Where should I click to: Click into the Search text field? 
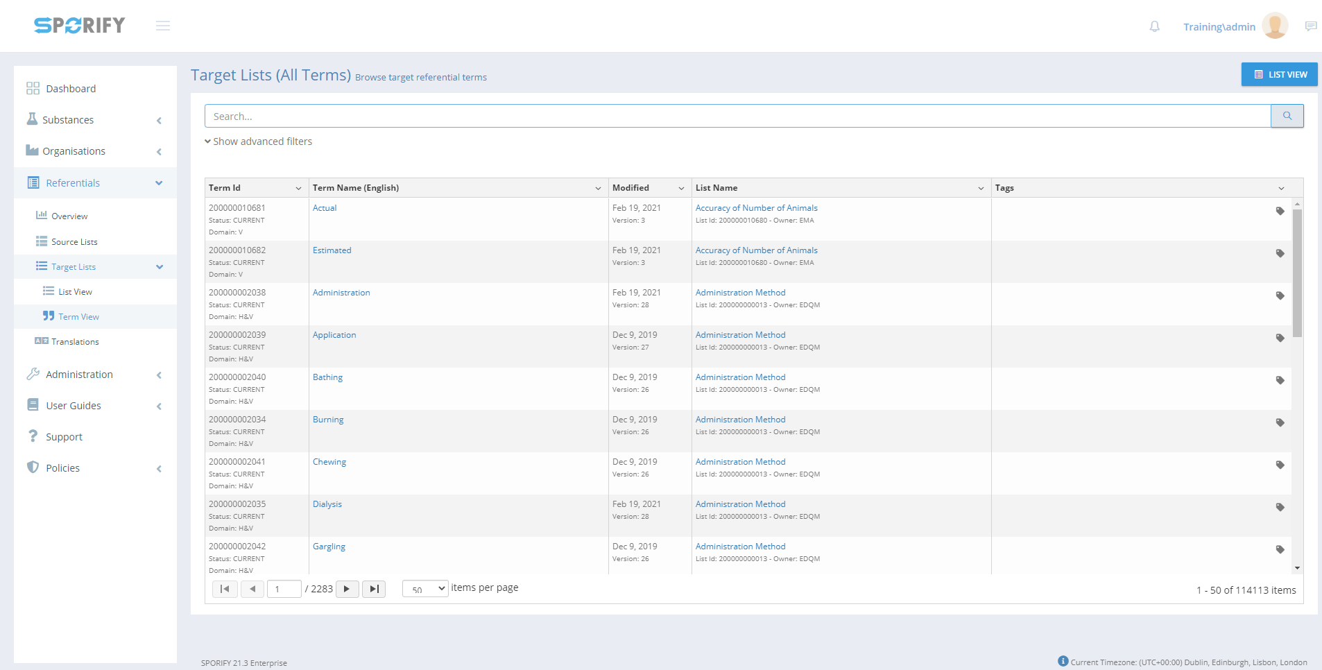[737, 116]
